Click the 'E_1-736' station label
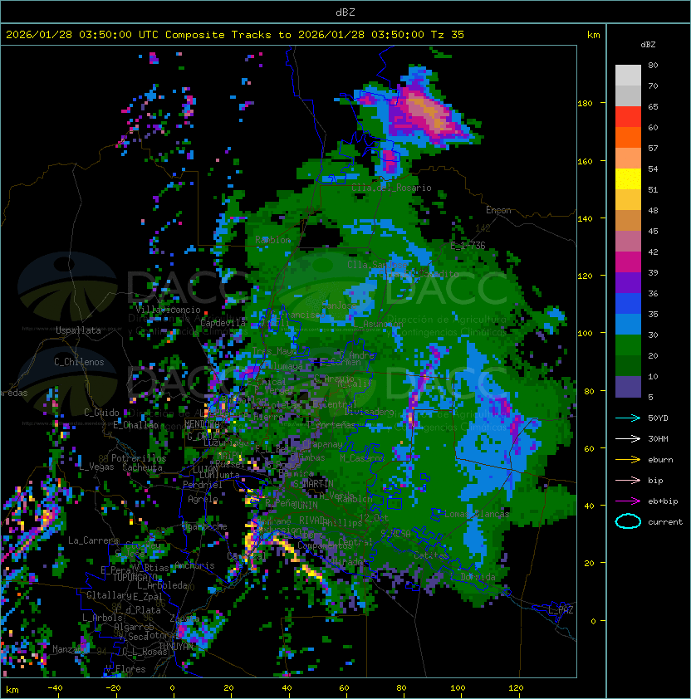Image resolution: width=691 pixels, height=699 pixels. click(468, 246)
